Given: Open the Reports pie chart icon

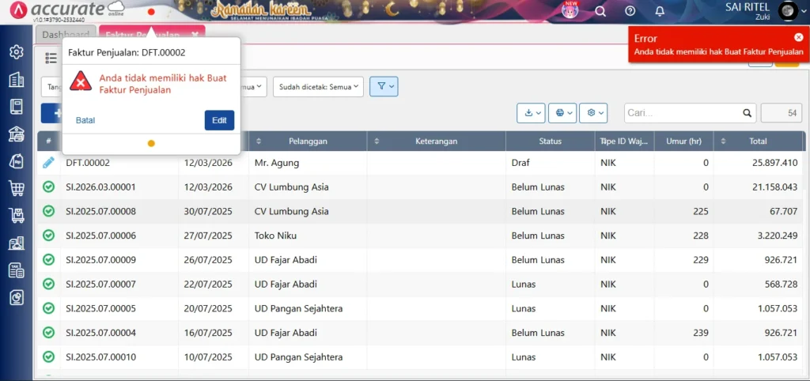Looking at the screenshot, I should coord(17,297).
